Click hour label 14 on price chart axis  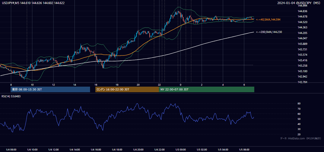[75, 84]
